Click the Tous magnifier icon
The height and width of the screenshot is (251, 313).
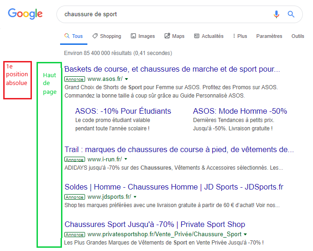pyautogui.click(x=67, y=36)
